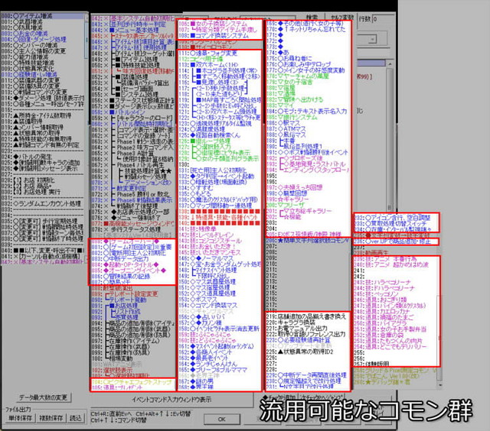Click the 複数保存 file output button
490x431 pixels.
[51, 418]
